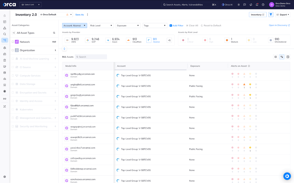The image size is (294, 183).
Task: Open the Select Unit dropdown
Action: (30, 4)
